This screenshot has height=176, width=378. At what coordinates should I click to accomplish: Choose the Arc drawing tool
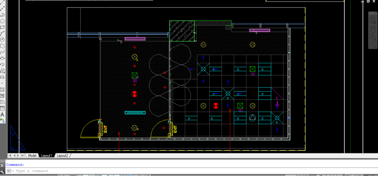(2, 33)
